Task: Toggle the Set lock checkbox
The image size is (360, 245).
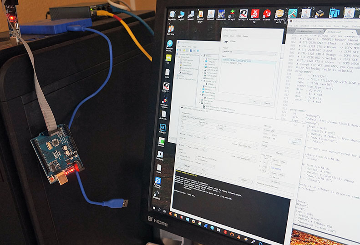Action: (x=271, y=177)
